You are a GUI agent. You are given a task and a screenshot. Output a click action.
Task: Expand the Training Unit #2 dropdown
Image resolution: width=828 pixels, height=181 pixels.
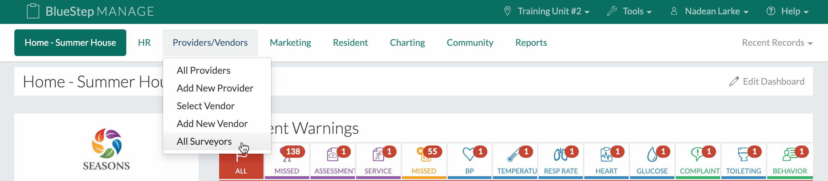(547, 11)
